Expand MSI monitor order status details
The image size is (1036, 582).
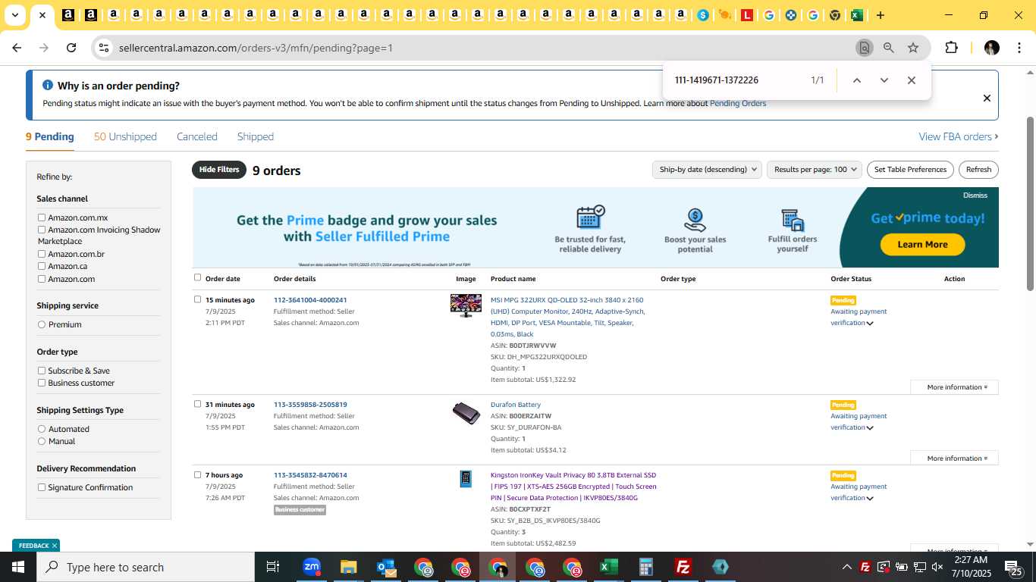pyautogui.click(x=870, y=324)
